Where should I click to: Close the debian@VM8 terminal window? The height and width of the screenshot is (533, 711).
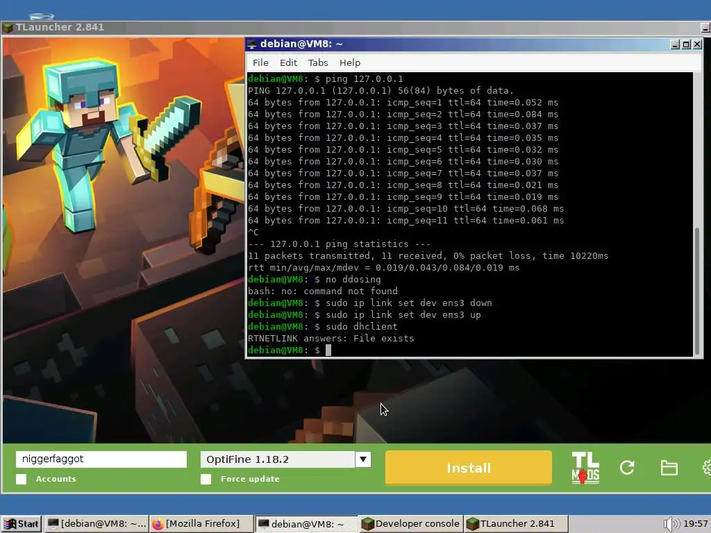point(697,44)
